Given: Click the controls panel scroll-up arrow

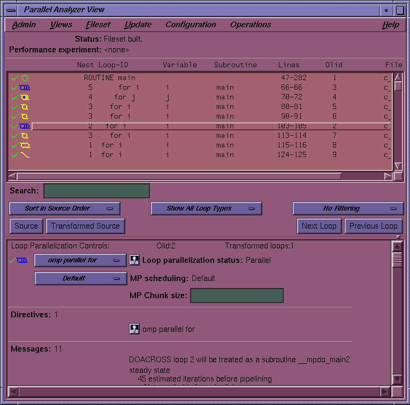Looking at the screenshot, I should 397,246.
